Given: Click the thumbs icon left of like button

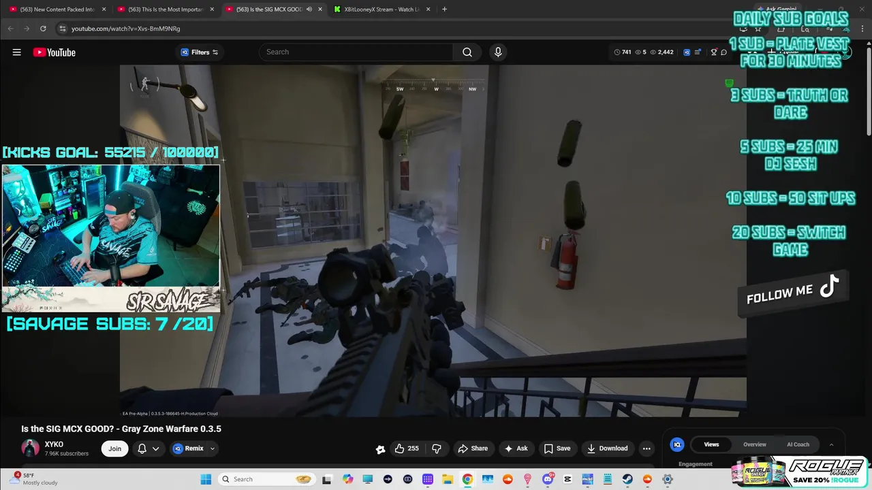Looking at the screenshot, I should tap(381, 448).
